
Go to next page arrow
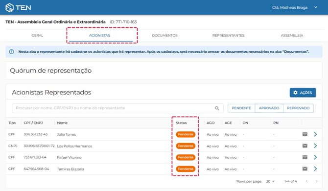click(316, 181)
